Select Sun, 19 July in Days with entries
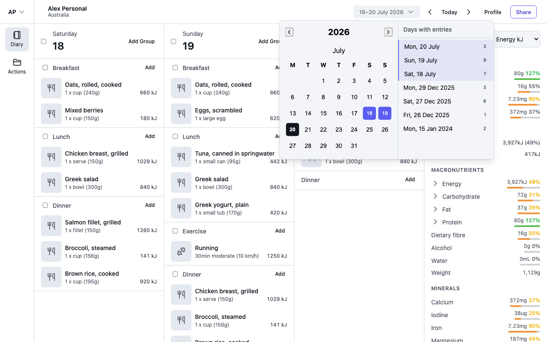547x342 pixels. pyautogui.click(x=446, y=60)
